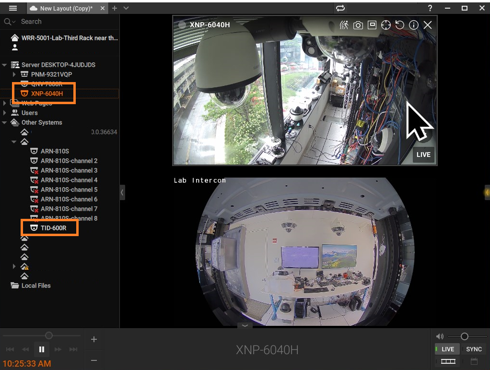The width and height of the screenshot is (490, 370).
Task: Click the cloud sync arrows icon in title bar
Action: [x=340, y=8]
